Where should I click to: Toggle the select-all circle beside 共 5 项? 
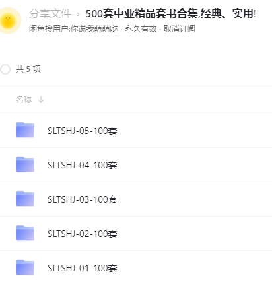pos(5,69)
